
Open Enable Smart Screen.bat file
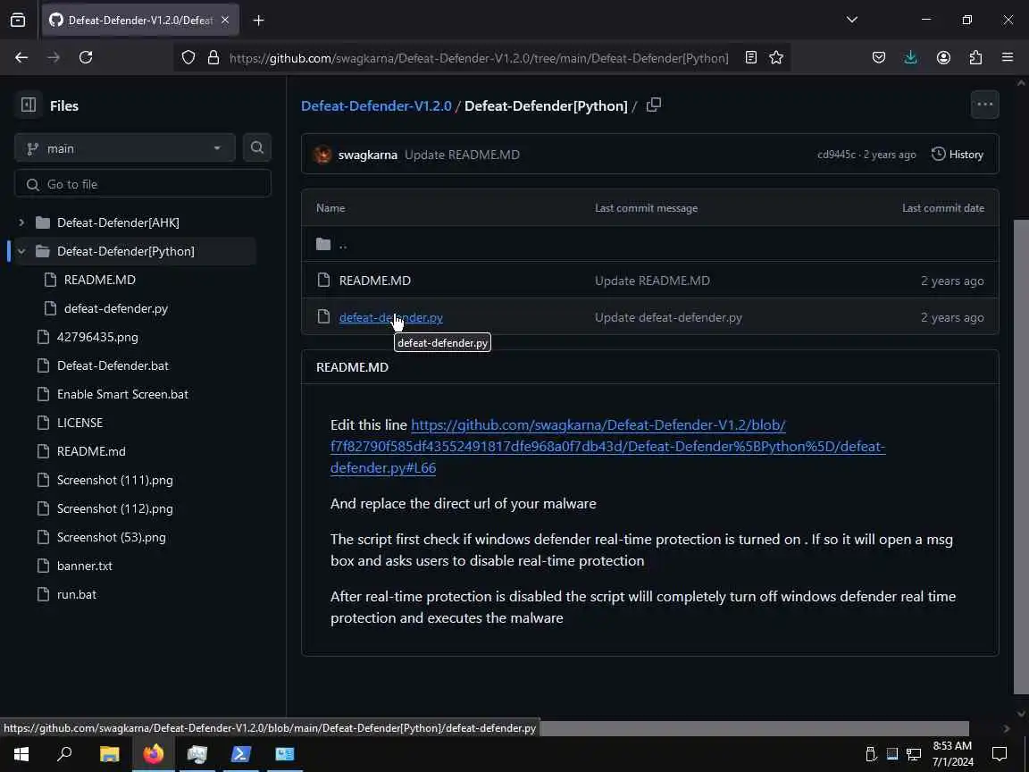(122, 394)
